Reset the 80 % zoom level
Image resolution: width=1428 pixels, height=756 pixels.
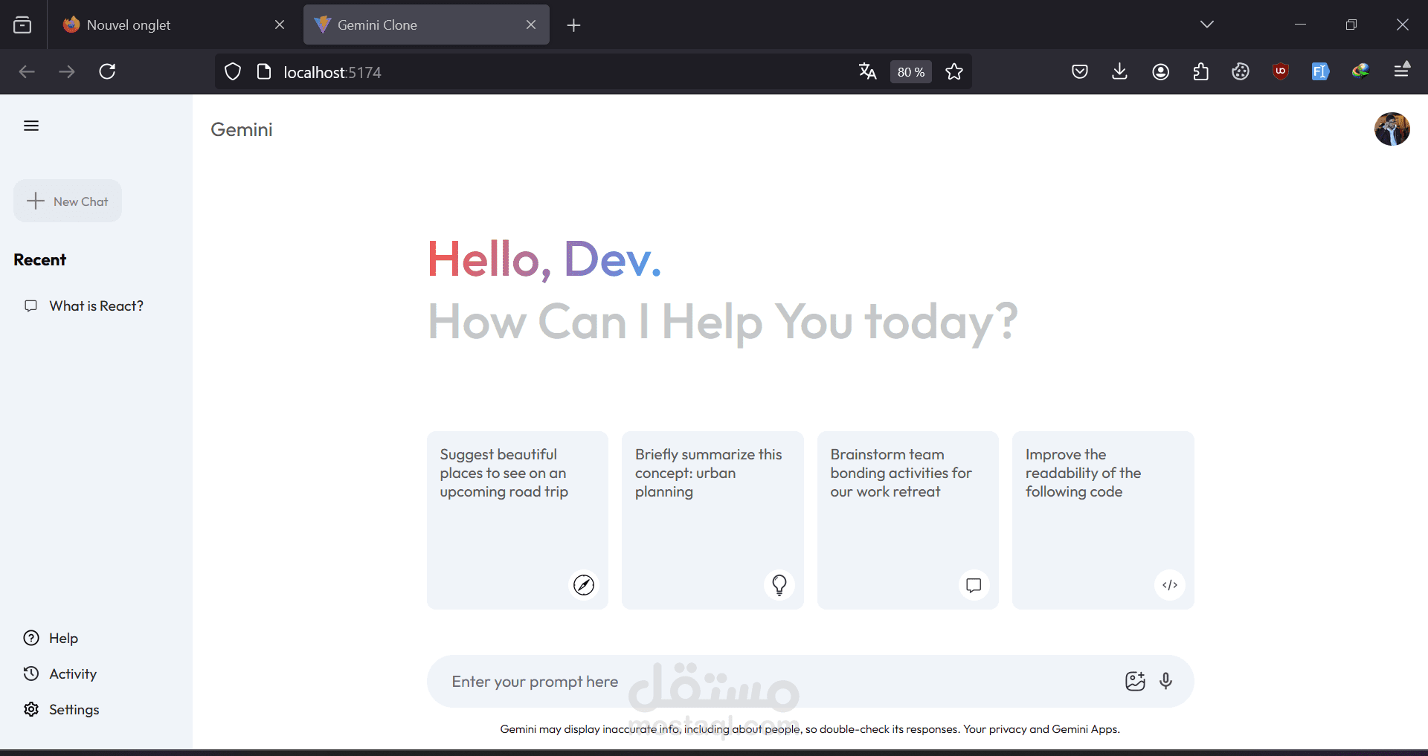coord(910,72)
